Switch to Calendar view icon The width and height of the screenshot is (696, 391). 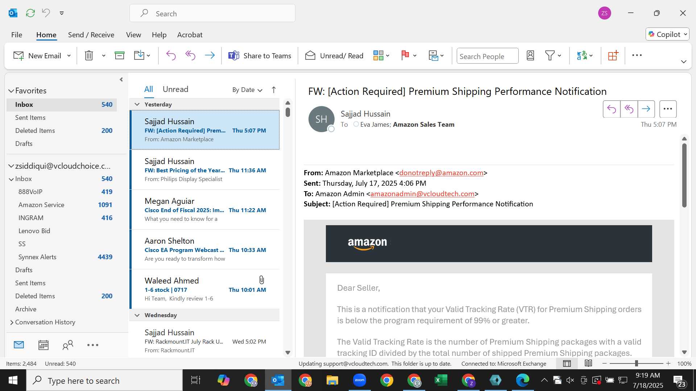pyautogui.click(x=43, y=345)
